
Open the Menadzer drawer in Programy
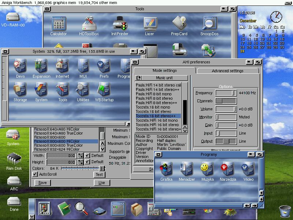click(187, 169)
